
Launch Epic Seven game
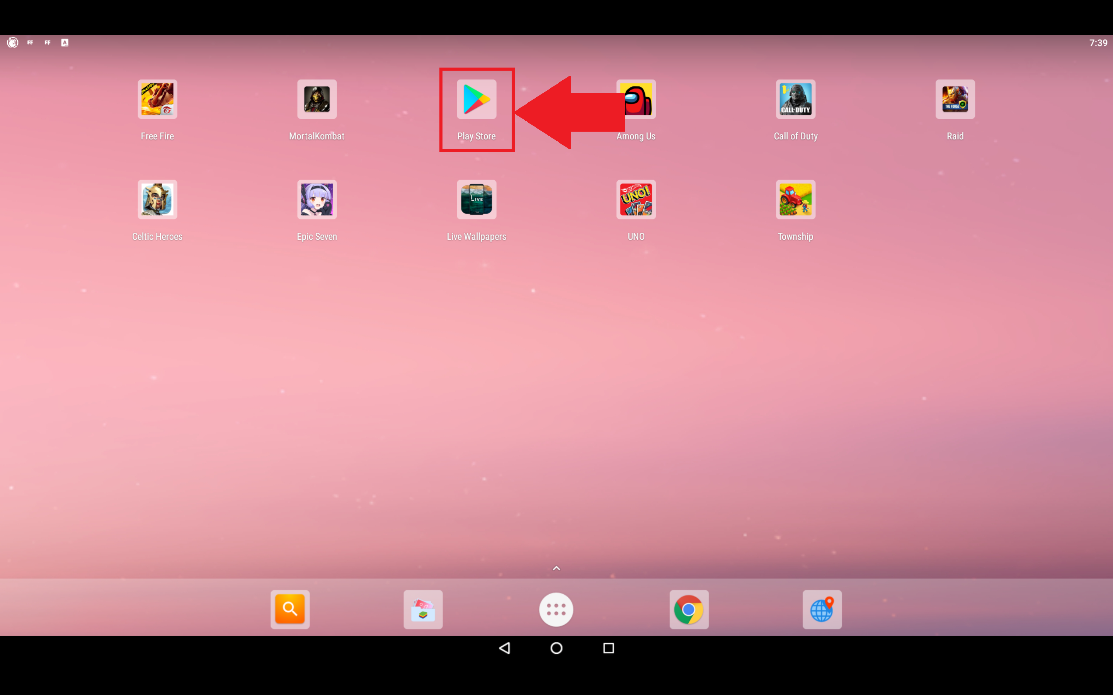[x=317, y=198]
